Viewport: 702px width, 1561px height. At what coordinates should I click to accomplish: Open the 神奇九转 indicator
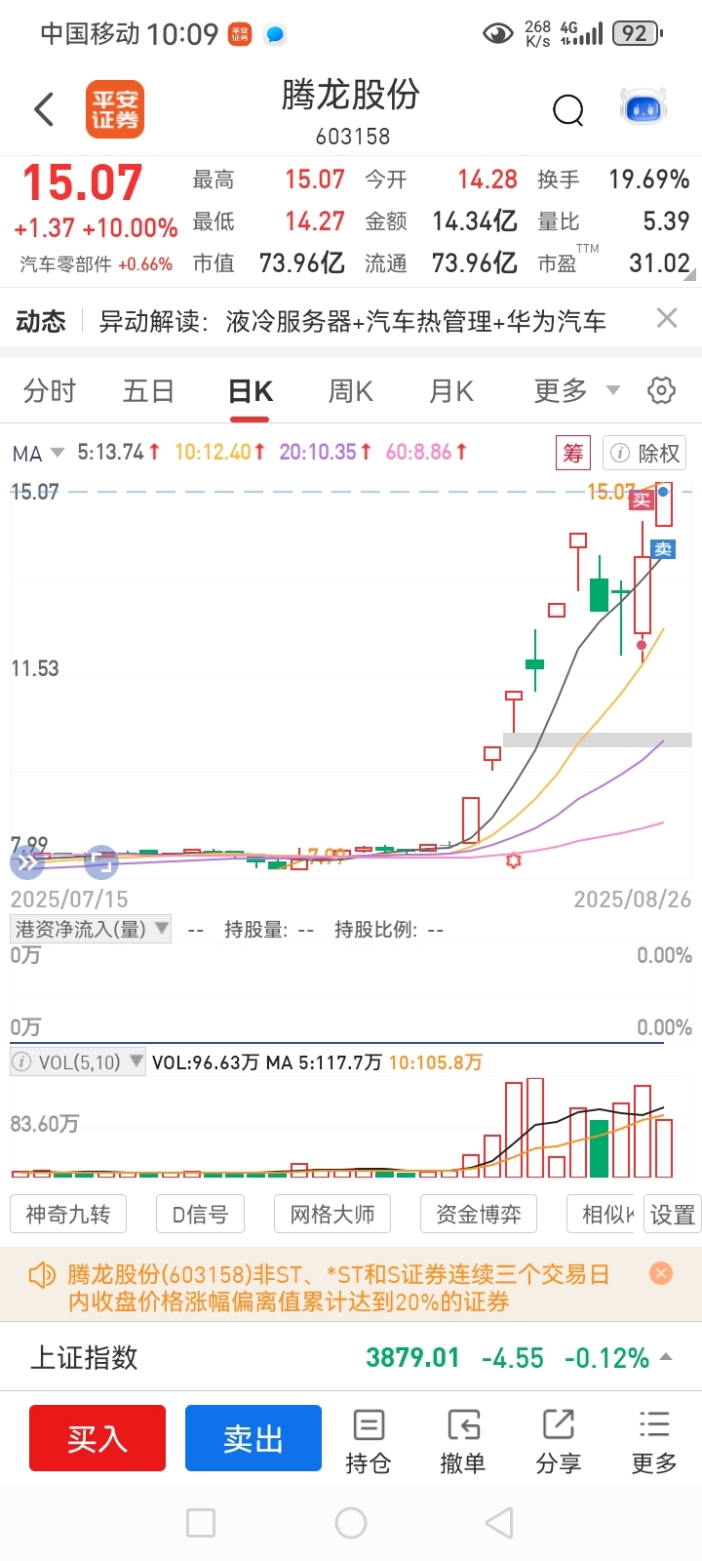coord(68,1215)
